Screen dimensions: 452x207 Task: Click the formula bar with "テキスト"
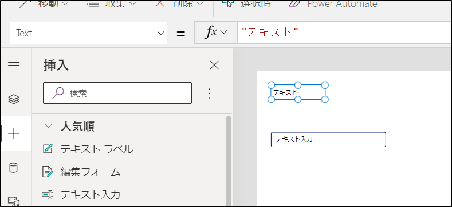pos(344,33)
